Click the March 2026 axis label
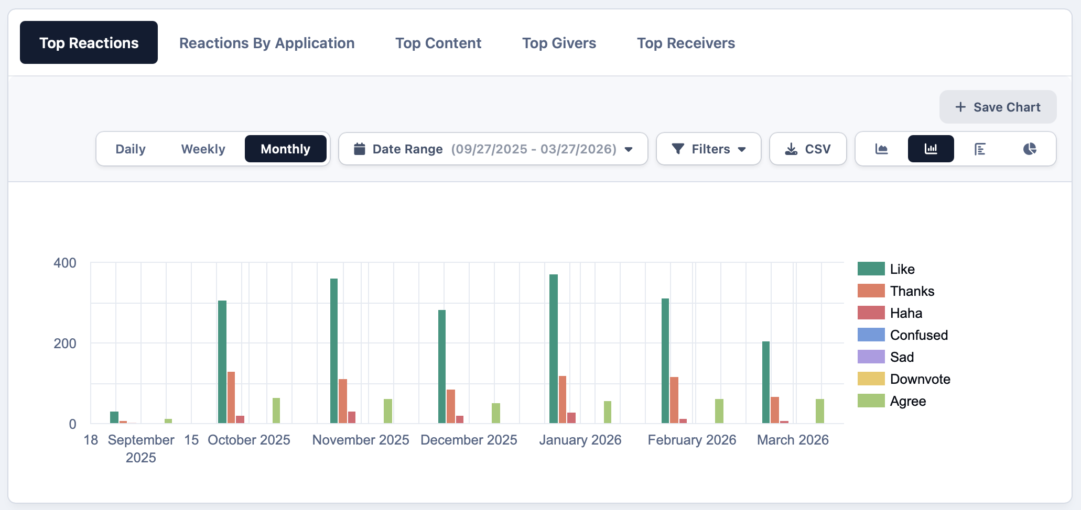Viewport: 1081px width, 510px height. 793,440
